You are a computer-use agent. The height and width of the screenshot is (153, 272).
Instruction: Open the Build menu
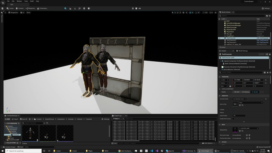pos(32,1)
